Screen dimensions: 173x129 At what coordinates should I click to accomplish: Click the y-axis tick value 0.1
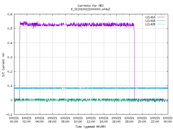pos(10,86)
